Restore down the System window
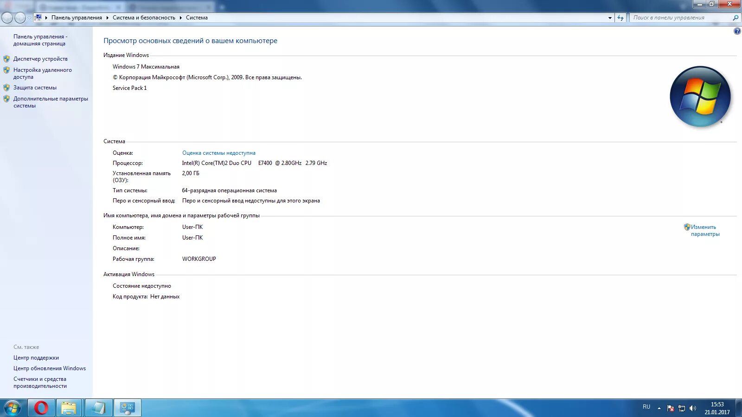 point(712,4)
